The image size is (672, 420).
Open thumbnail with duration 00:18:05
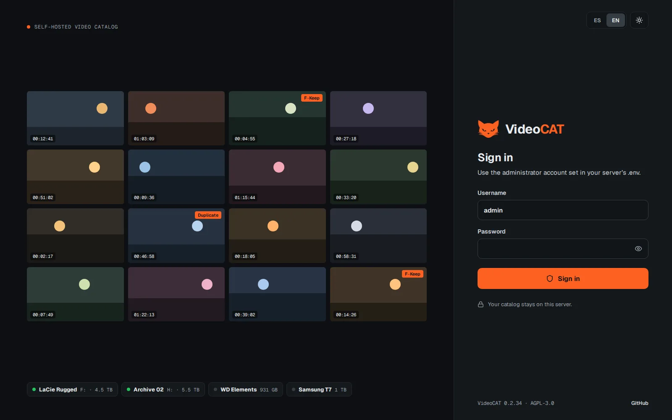tap(277, 236)
